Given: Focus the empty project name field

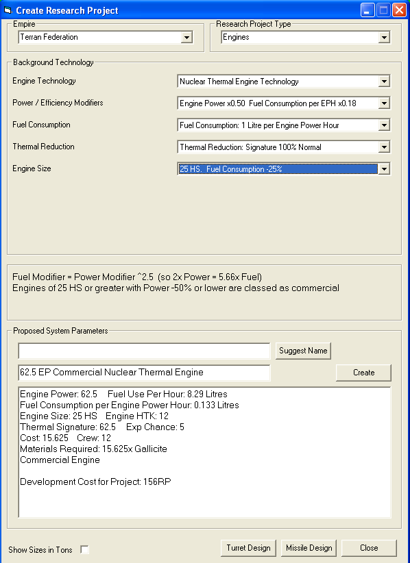Looking at the screenshot, I should pyautogui.click(x=144, y=351).
